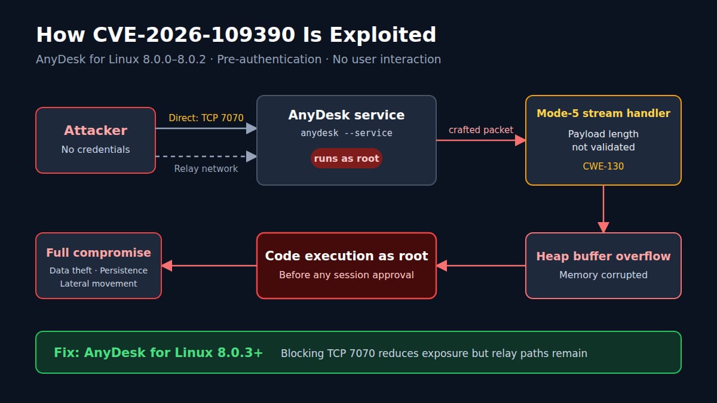Click the 'Memory corrupted' text
Image resolution: width=717 pixels, height=403 pixels.
click(603, 275)
